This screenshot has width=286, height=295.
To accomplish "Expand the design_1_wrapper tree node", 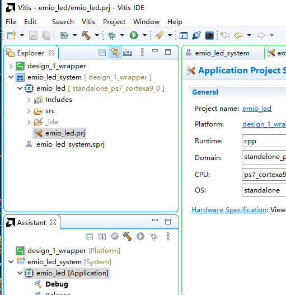I will (11, 66).
